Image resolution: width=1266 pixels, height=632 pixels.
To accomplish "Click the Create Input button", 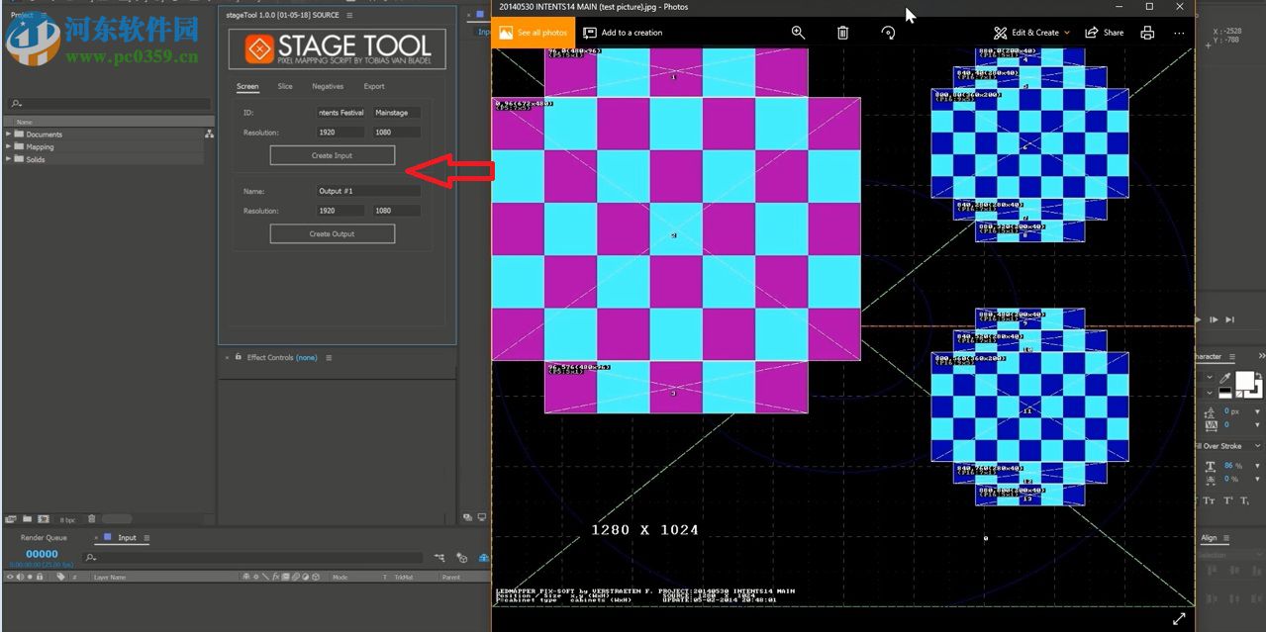I will coord(332,155).
